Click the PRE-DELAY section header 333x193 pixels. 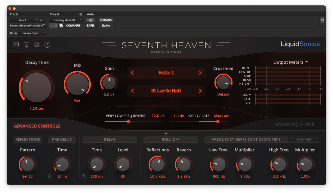(62, 140)
